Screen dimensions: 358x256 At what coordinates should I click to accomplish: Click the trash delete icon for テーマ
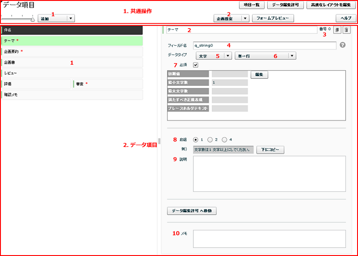346,30
